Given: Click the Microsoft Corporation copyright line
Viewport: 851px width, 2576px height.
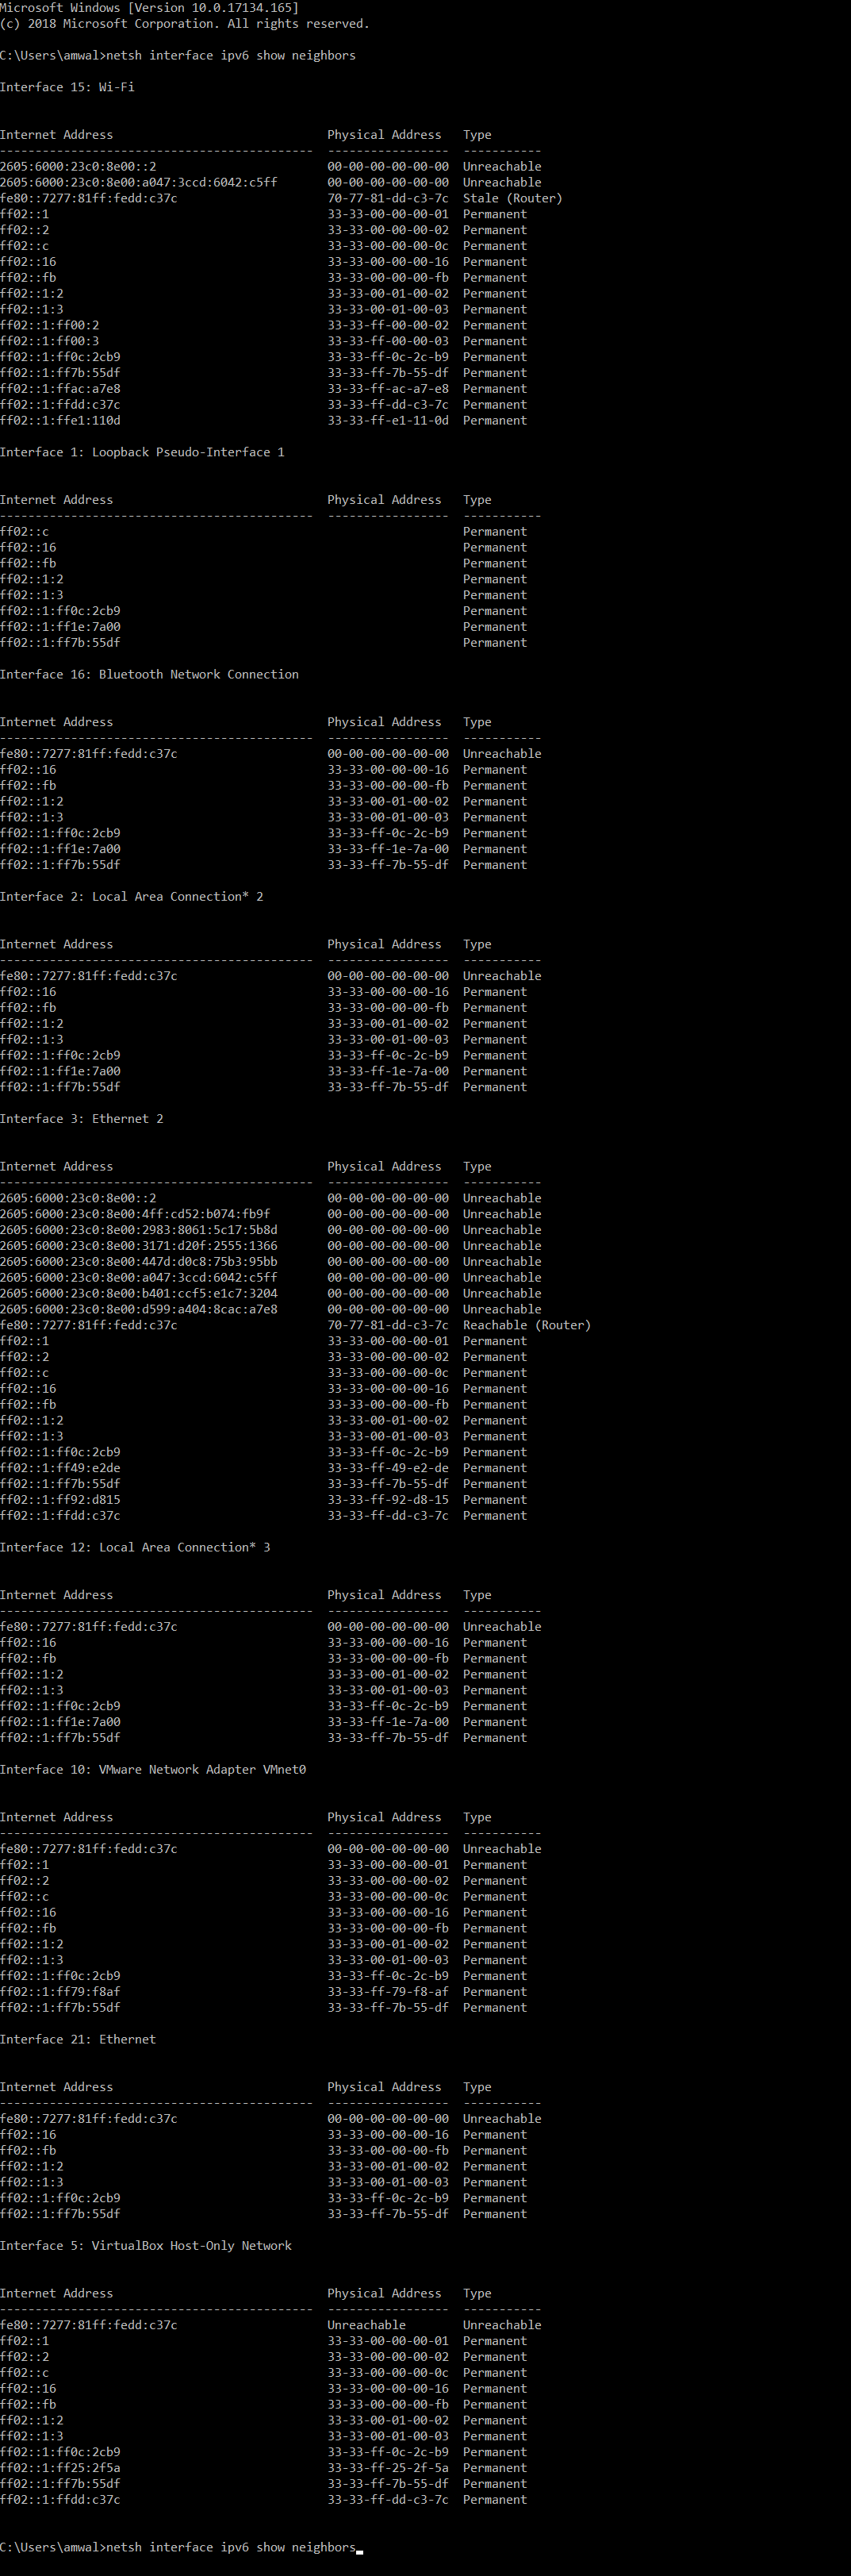Looking at the screenshot, I should (184, 24).
